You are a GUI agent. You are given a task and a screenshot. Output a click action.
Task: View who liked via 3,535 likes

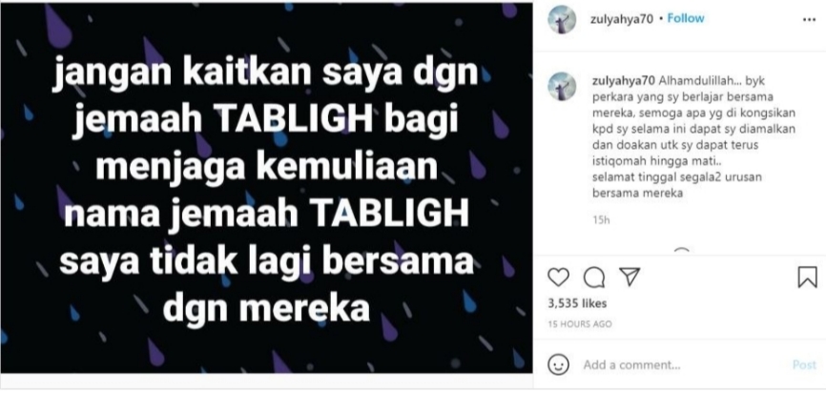(x=577, y=303)
